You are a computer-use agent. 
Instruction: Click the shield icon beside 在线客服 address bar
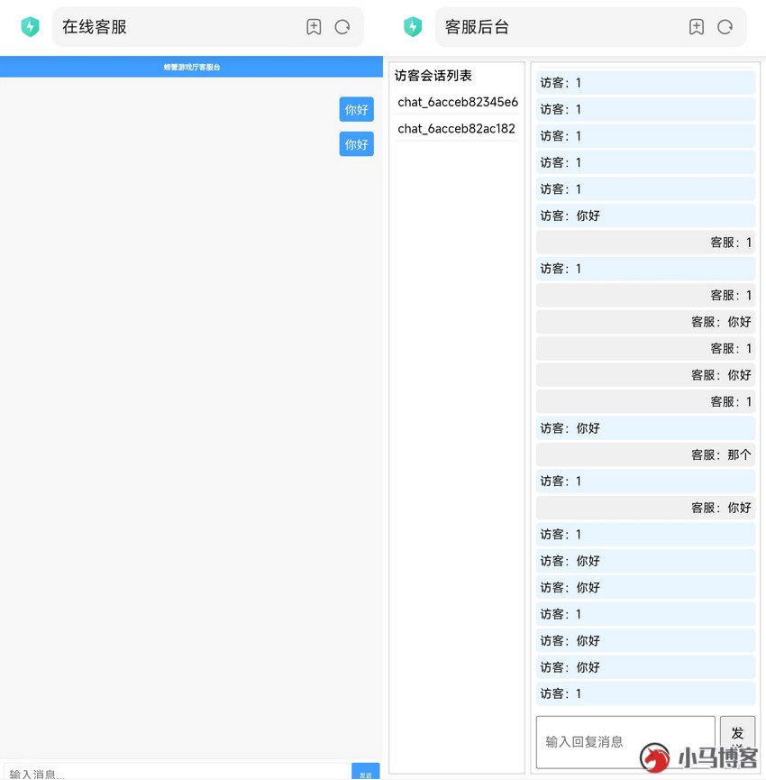click(x=31, y=27)
